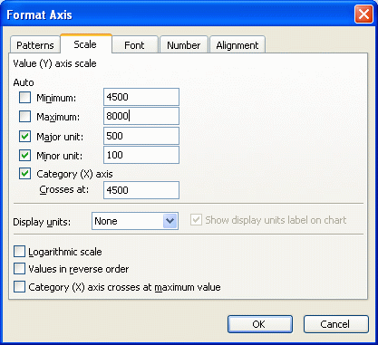Click the Major unit field showing 500
The width and height of the screenshot is (378, 345).
pyautogui.click(x=141, y=136)
